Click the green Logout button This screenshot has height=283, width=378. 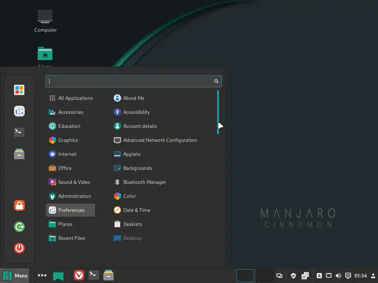pos(19,227)
